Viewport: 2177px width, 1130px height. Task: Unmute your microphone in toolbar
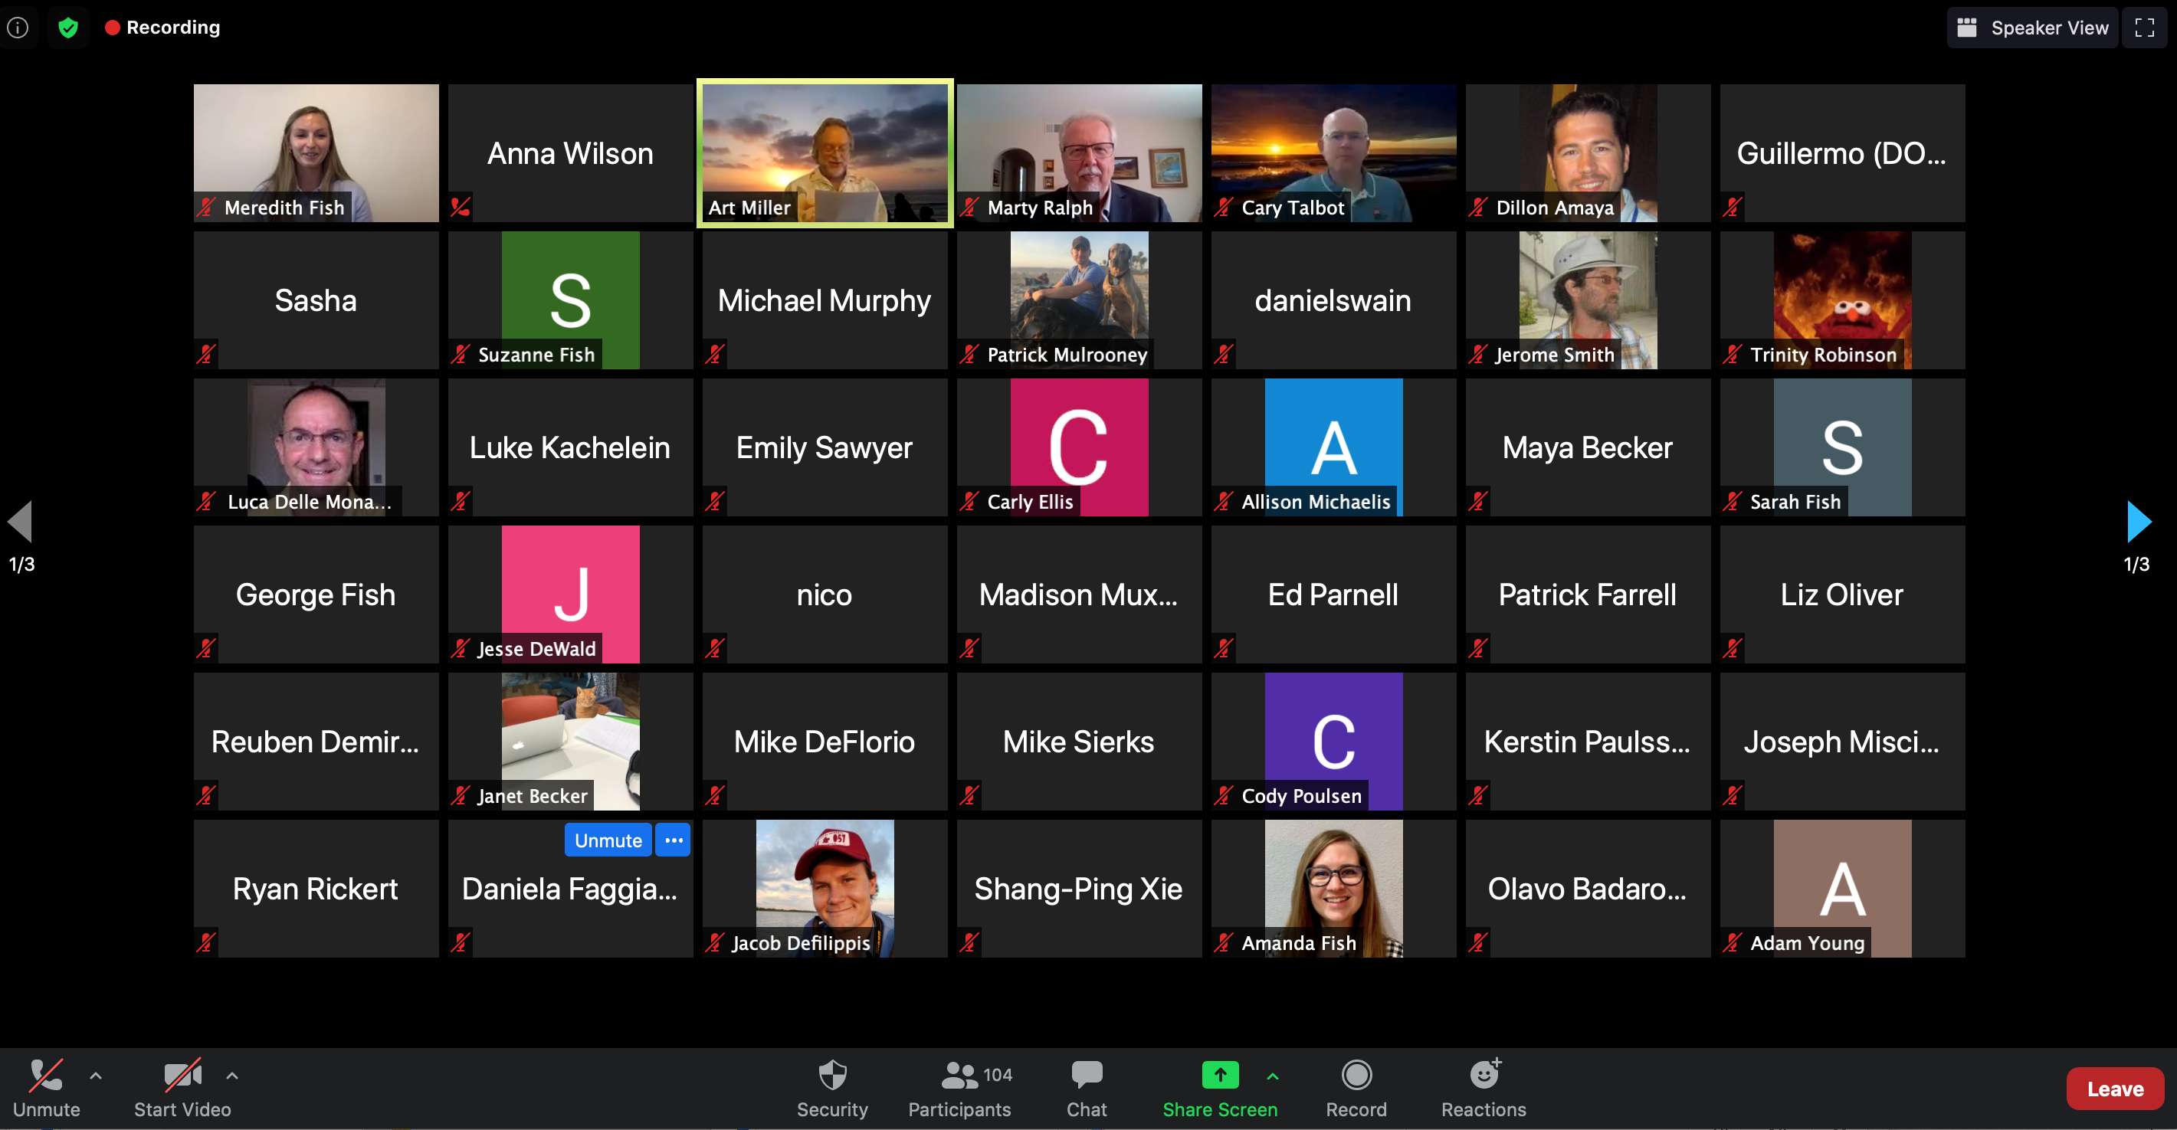click(47, 1089)
